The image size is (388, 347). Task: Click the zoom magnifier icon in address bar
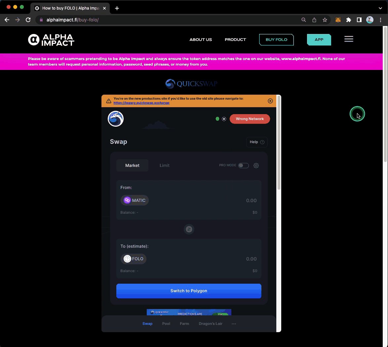[304, 20]
